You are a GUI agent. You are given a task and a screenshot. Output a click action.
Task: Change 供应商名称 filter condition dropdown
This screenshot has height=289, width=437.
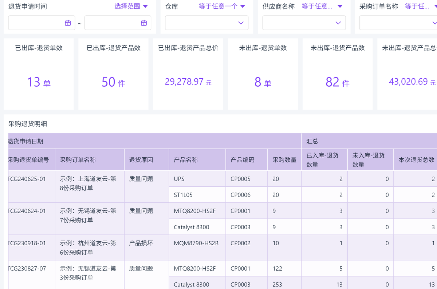[x=322, y=6]
